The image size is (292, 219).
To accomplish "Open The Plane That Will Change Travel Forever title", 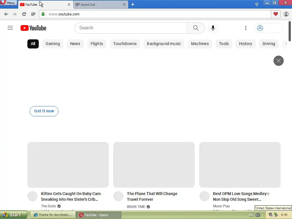I will coord(152,196).
